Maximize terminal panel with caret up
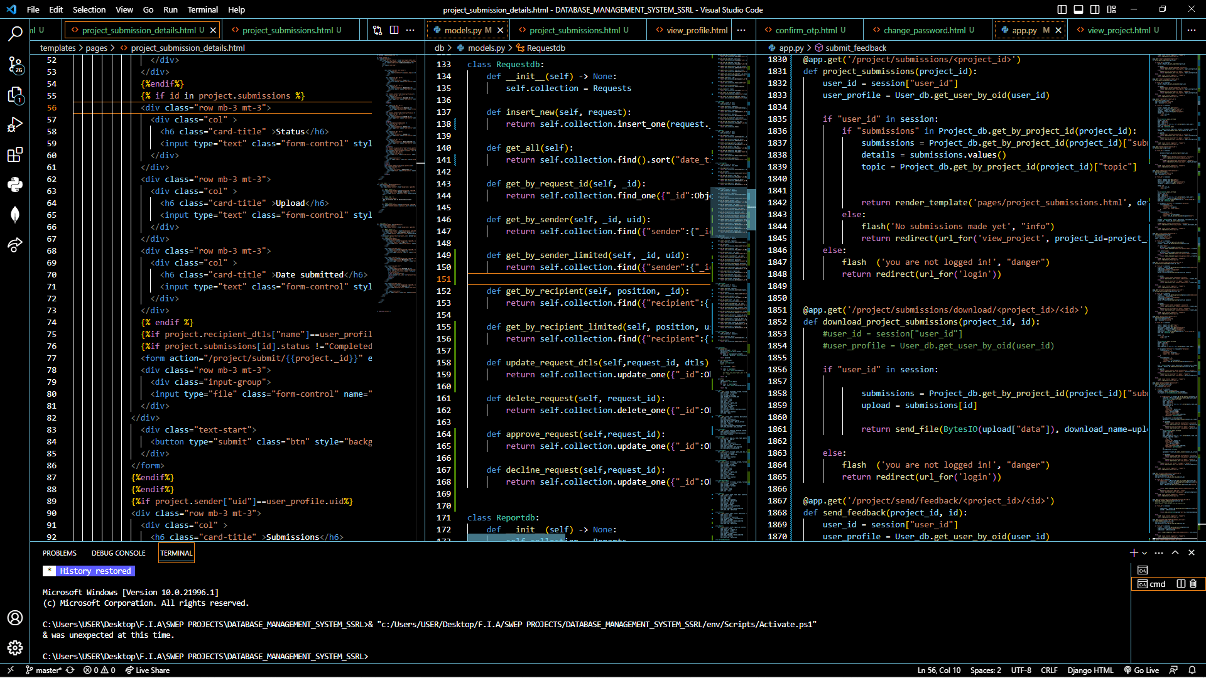The image size is (1206, 678). [x=1175, y=552]
